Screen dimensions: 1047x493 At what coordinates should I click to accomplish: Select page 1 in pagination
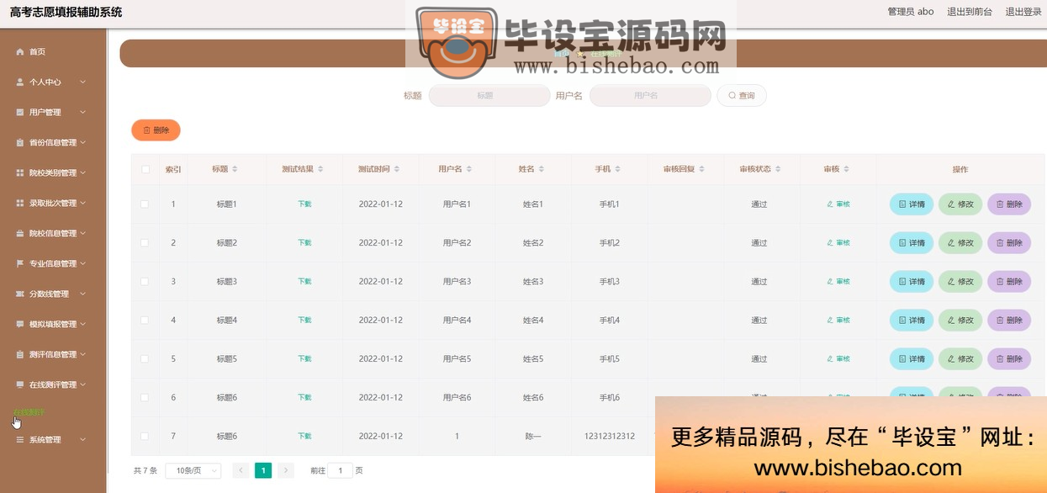click(263, 471)
